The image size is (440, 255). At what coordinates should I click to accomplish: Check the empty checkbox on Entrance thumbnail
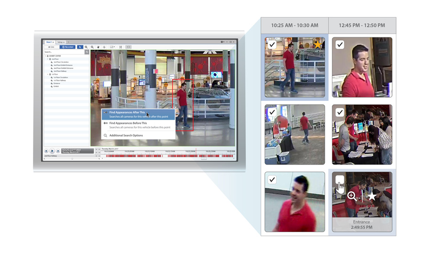(340, 180)
